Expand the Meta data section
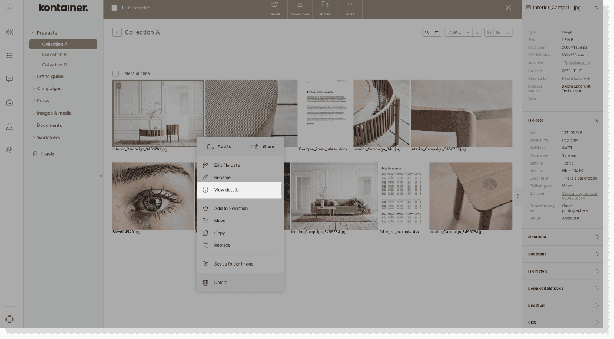This screenshot has height=339, width=614. [562, 237]
